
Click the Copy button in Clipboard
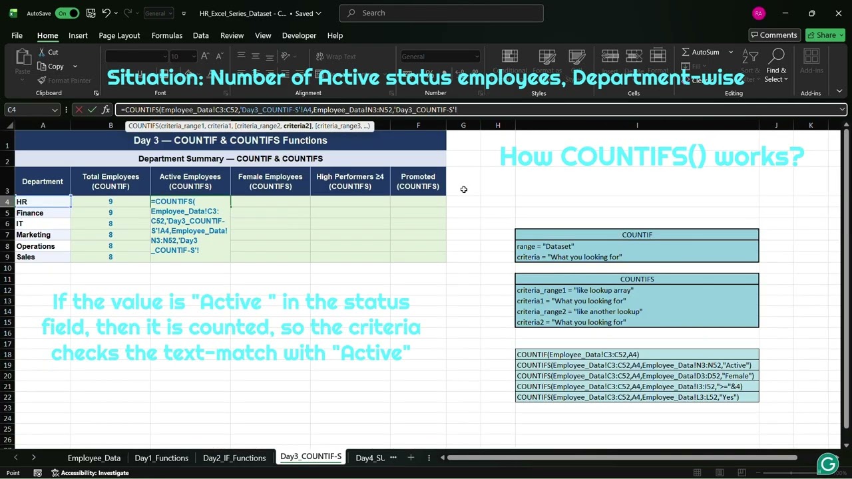pyautogui.click(x=51, y=67)
